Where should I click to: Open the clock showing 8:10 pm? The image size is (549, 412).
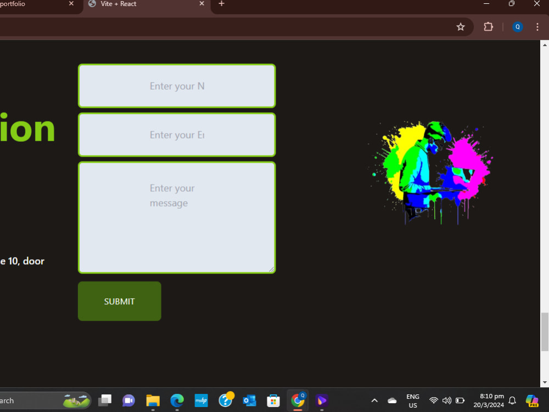pos(489,400)
